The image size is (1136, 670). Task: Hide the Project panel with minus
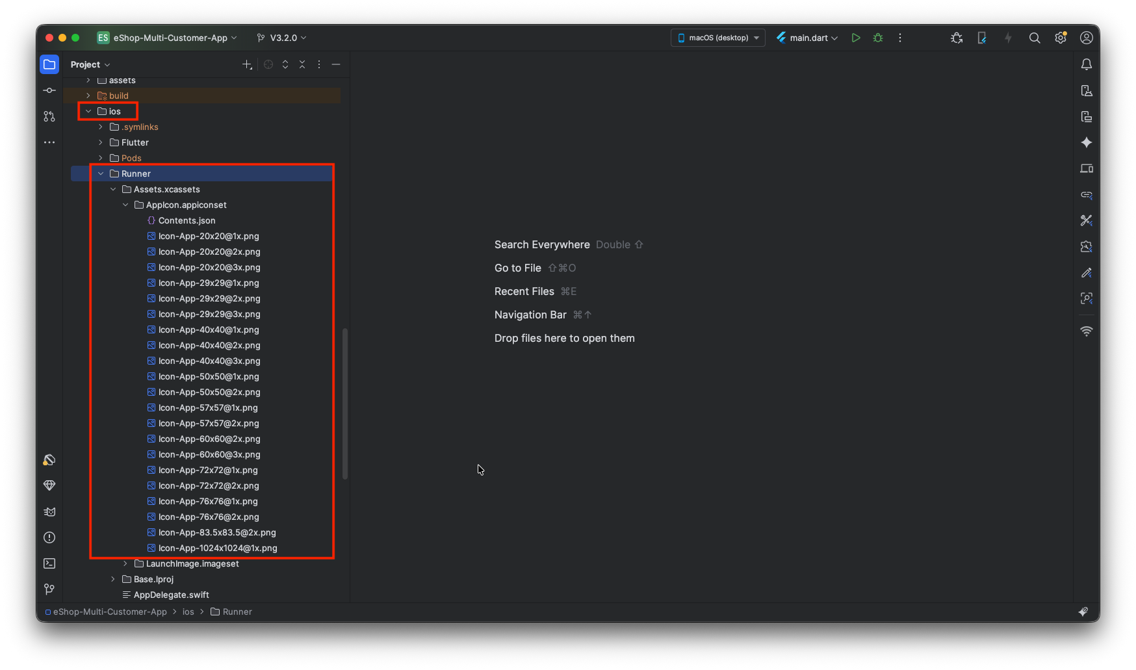[336, 64]
